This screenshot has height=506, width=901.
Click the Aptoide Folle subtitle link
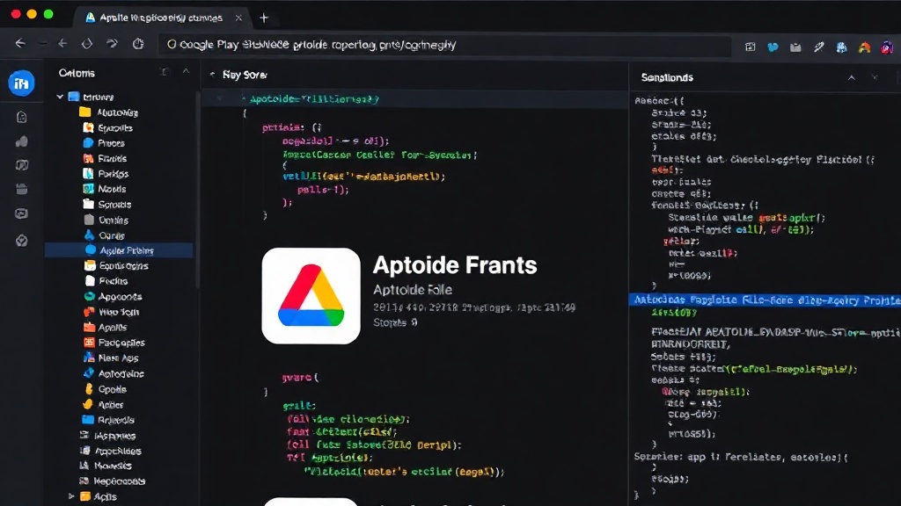coord(412,290)
